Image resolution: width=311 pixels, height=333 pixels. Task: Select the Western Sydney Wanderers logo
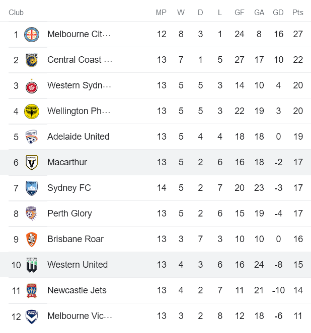(32, 85)
